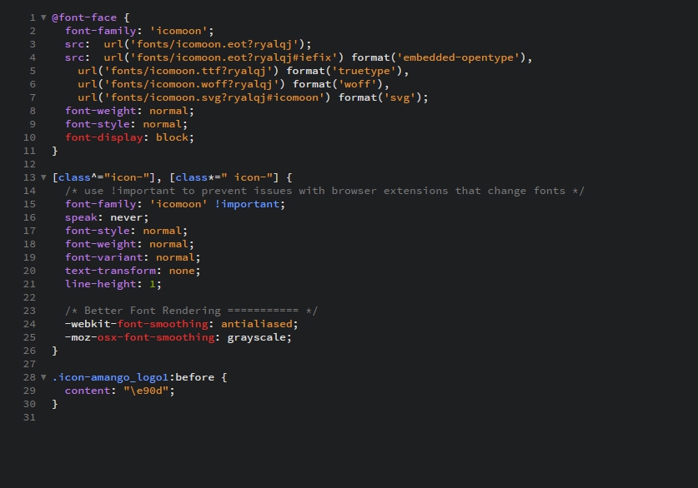
Task: Click 'fonts/icomoon.ttf?ryalqj' url string
Action: [188, 71]
